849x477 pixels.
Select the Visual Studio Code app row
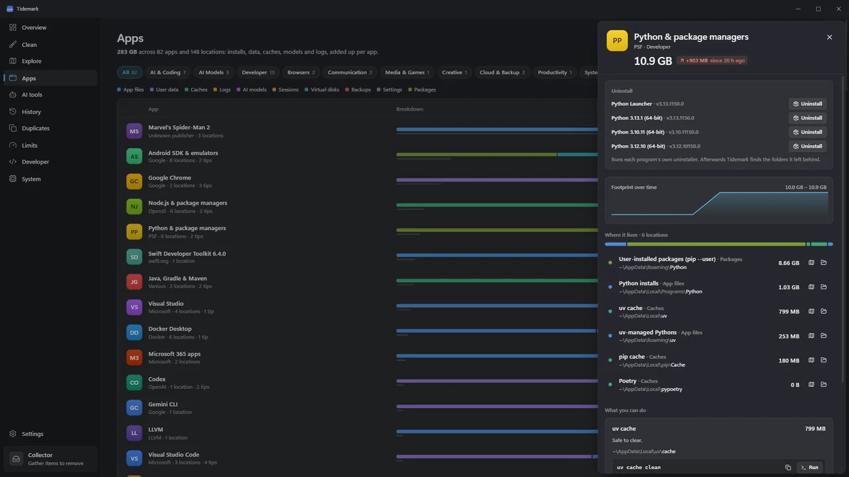coord(358,458)
